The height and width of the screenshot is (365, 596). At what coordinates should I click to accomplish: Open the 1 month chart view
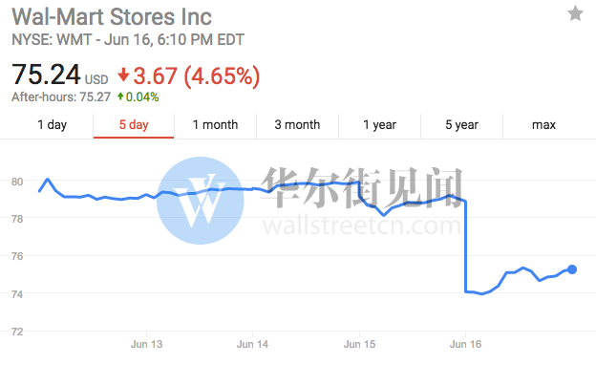(x=216, y=125)
